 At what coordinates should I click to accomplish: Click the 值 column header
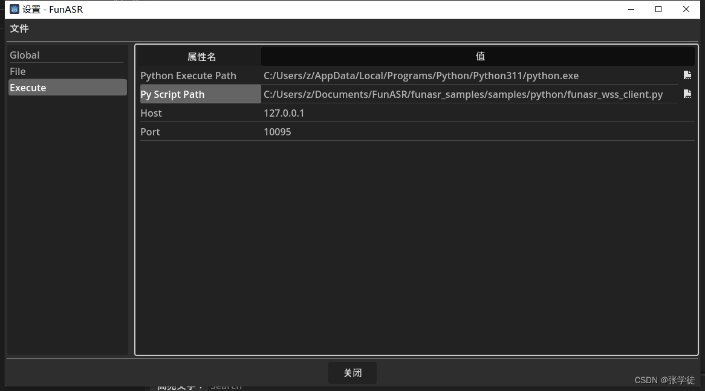click(478, 57)
